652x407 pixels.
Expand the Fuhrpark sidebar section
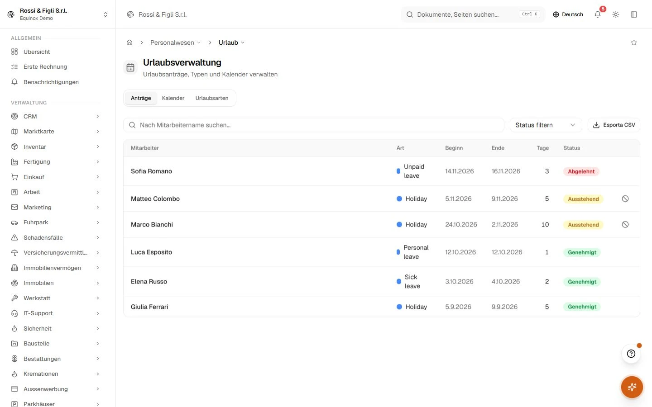click(54, 222)
